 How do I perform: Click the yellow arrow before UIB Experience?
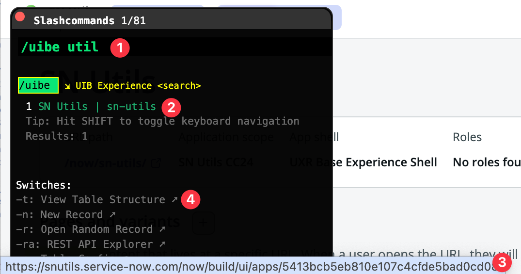tap(67, 86)
